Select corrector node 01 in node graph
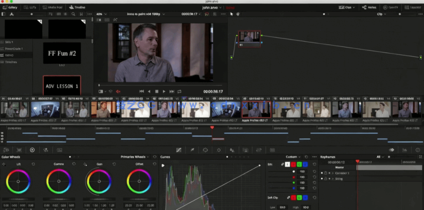The width and height of the screenshot is (424, 210). pos(249,39)
